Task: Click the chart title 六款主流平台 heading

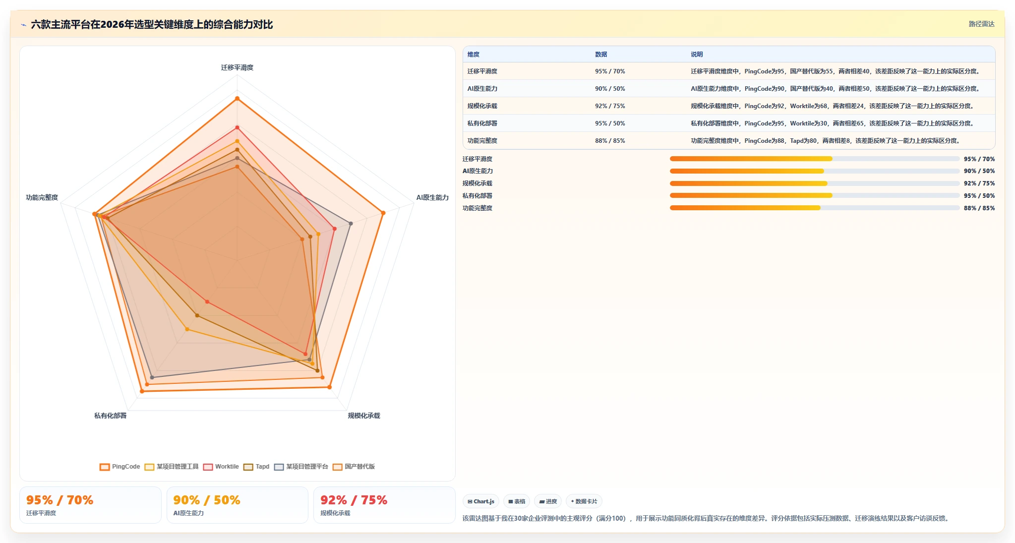Action: 152,24
